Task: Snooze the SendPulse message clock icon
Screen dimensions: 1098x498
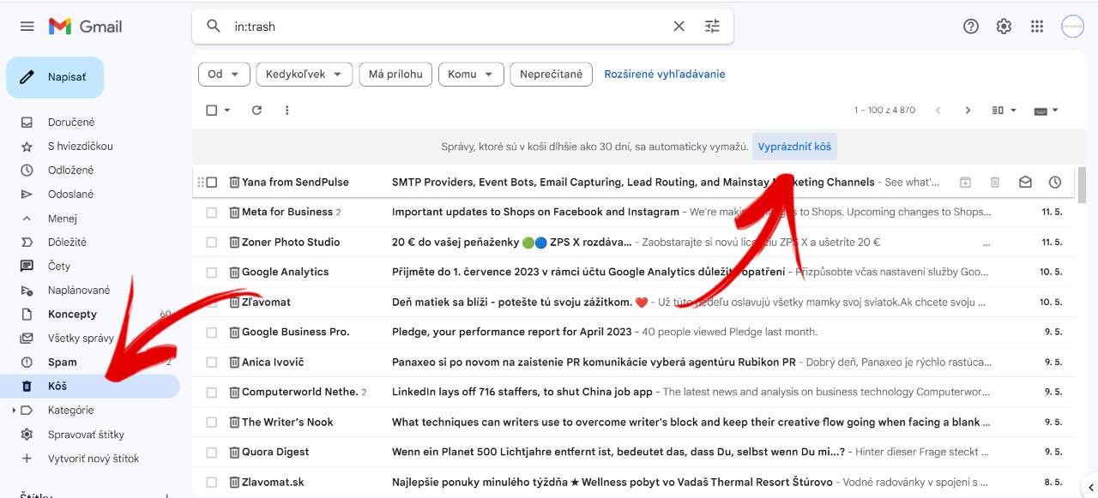Action: pos(1055,183)
